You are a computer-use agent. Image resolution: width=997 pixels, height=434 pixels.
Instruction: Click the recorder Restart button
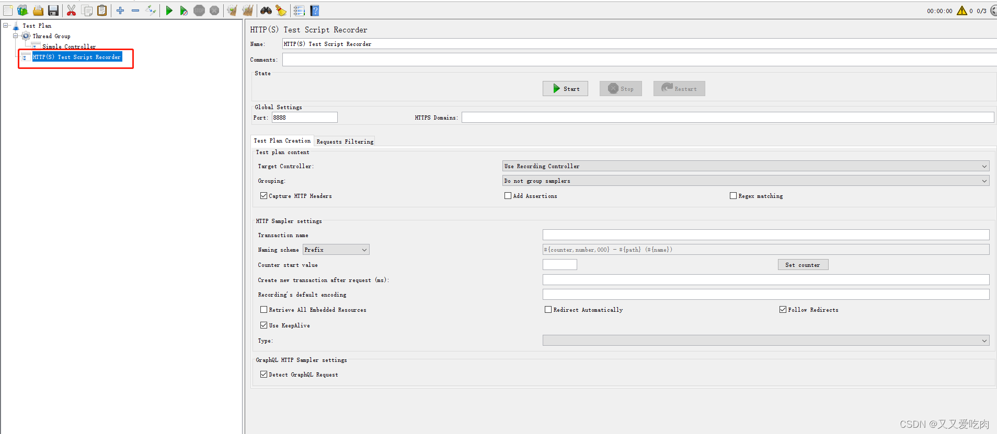pos(679,89)
